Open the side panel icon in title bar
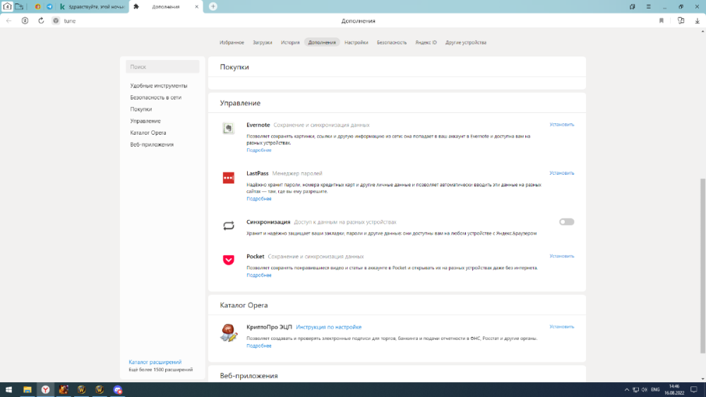706x397 pixels. 632,7
